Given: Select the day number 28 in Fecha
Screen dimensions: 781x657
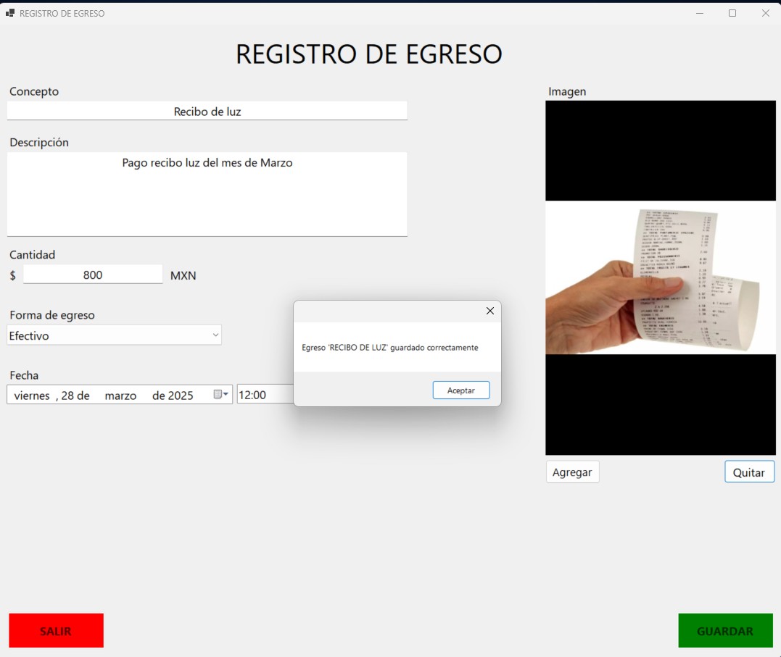Looking at the screenshot, I should pyautogui.click(x=67, y=396).
